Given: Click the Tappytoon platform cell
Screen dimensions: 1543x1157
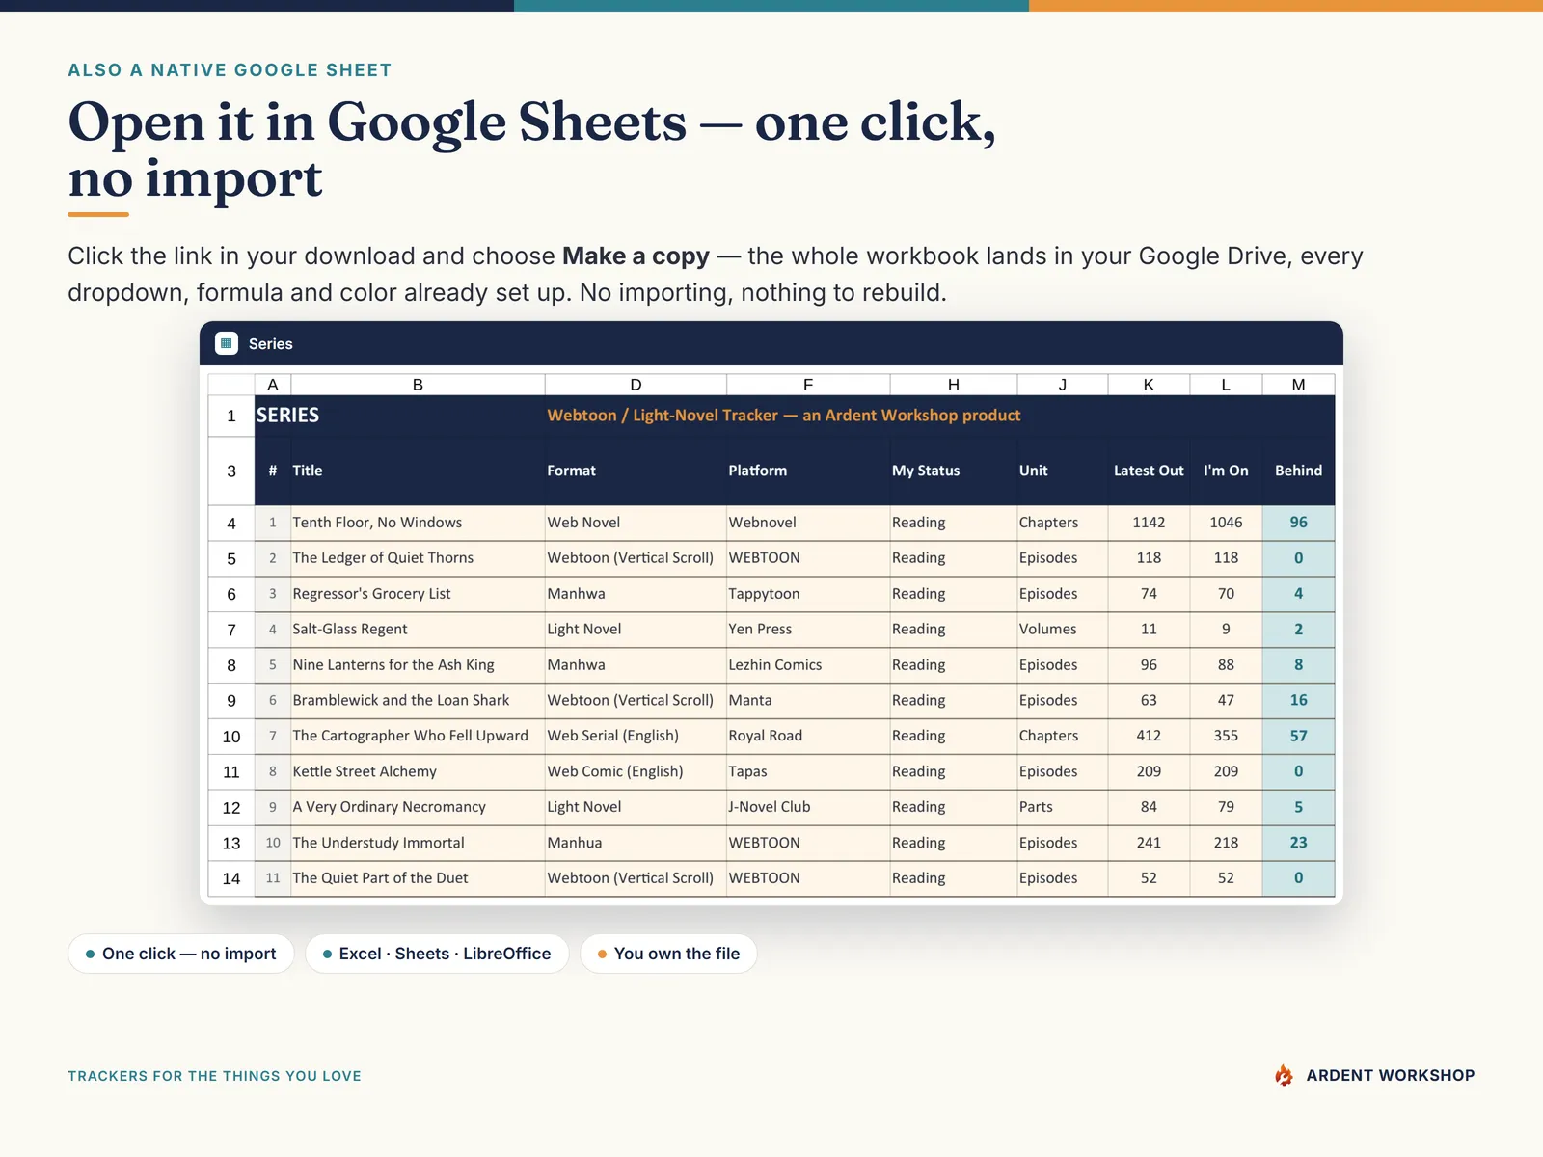Looking at the screenshot, I should pos(808,594).
